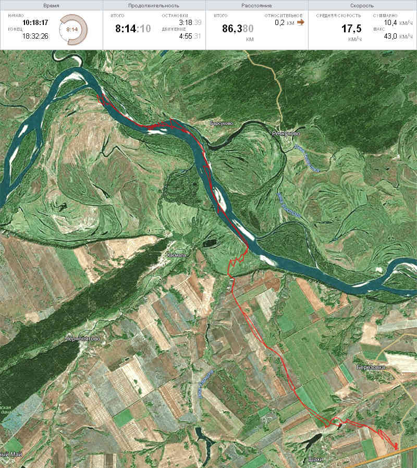Click the average speed value 17,5

coord(351,29)
